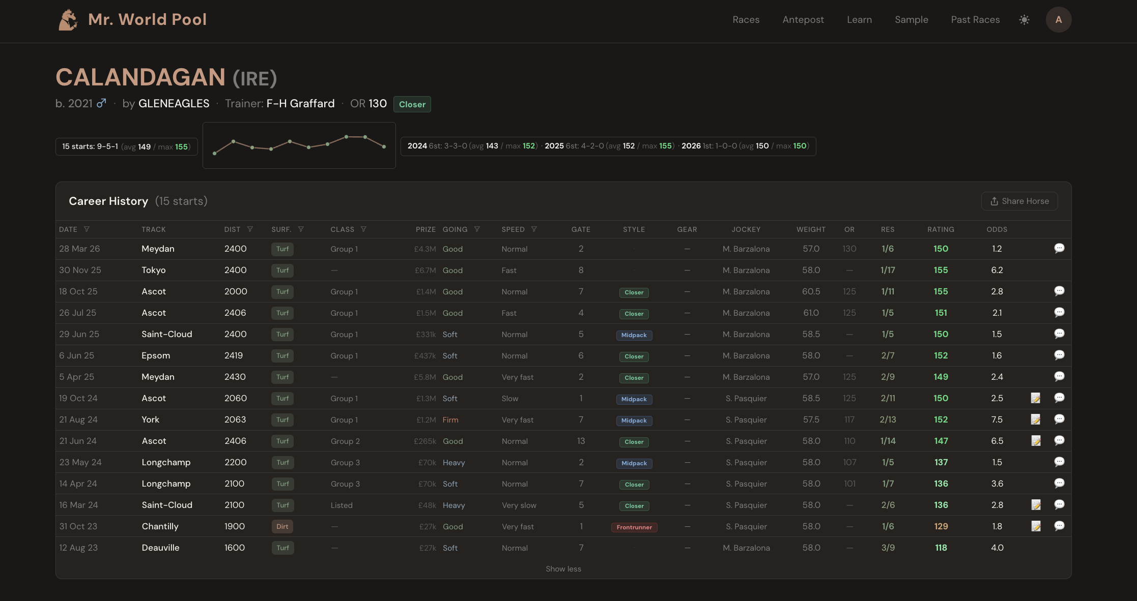Collapse history with Show less
1137x601 pixels.
point(563,569)
